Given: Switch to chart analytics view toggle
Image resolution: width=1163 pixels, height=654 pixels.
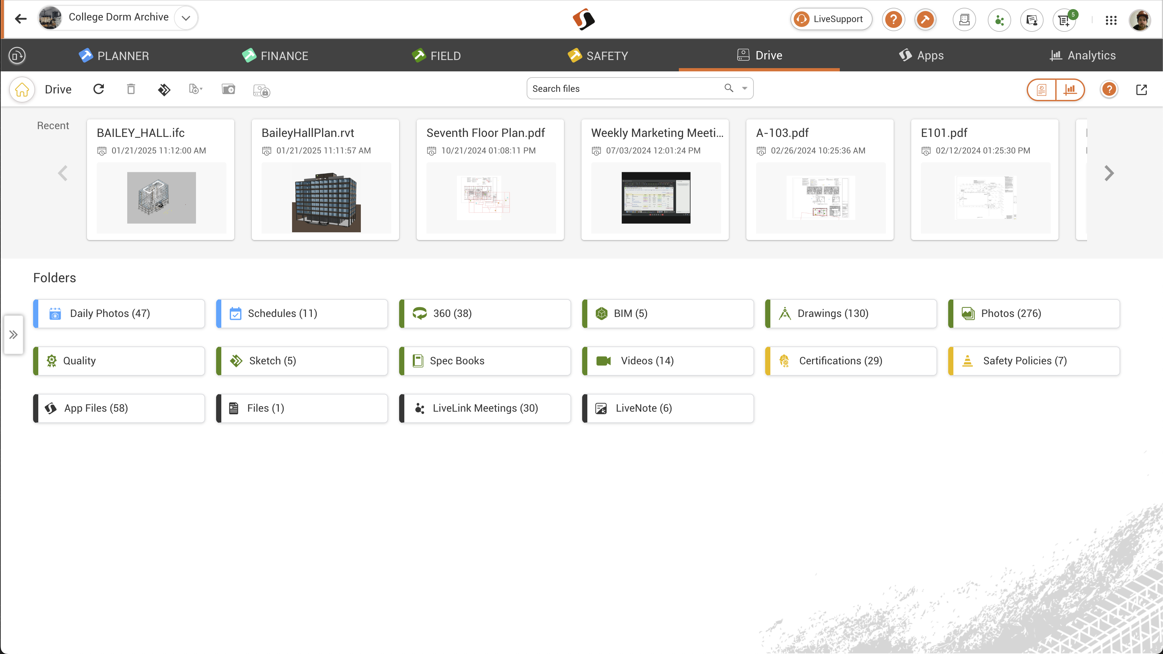Looking at the screenshot, I should pyautogui.click(x=1070, y=89).
